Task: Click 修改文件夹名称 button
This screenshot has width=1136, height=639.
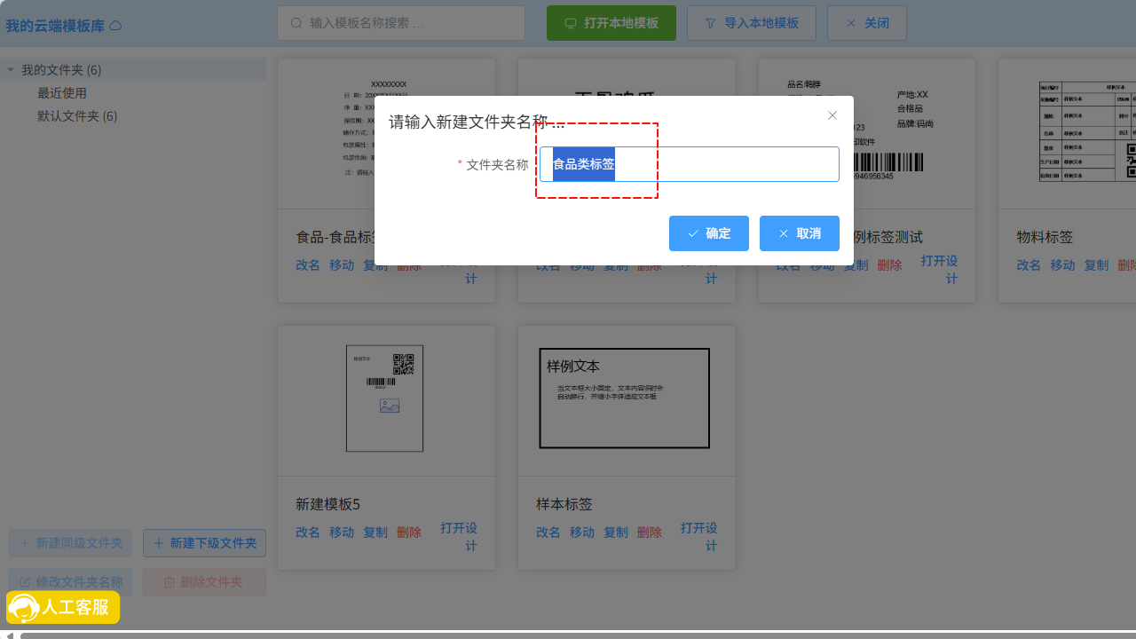Action: tap(71, 582)
